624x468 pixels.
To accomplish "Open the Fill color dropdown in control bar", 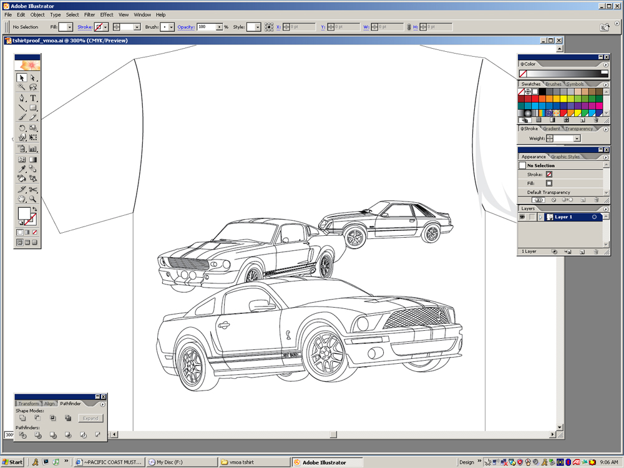I will (x=70, y=27).
